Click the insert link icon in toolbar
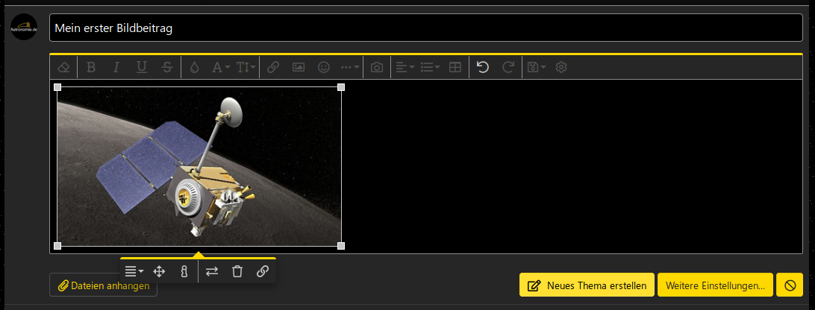Screen dimensions: 815x310 [x=273, y=67]
